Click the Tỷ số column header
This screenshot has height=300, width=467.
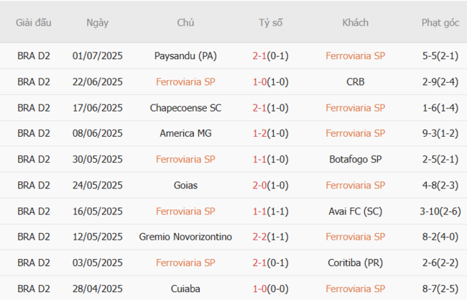click(x=271, y=22)
